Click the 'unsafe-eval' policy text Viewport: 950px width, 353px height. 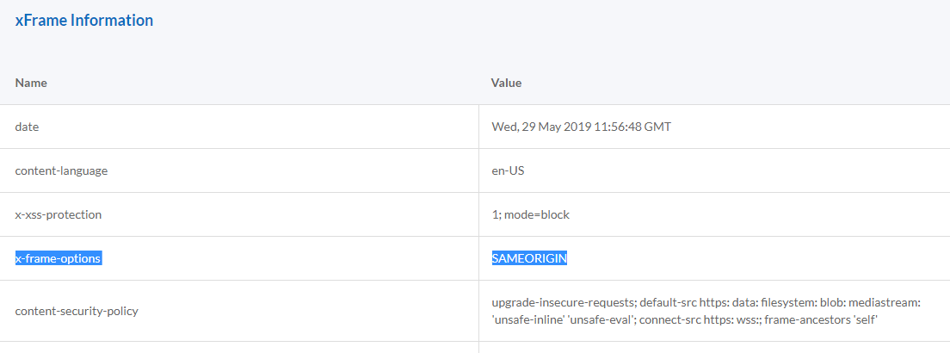tap(599, 319)
